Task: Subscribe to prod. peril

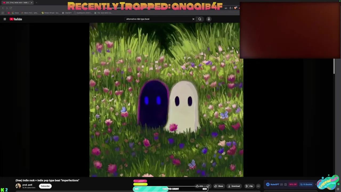Action: tap(45, 186)
